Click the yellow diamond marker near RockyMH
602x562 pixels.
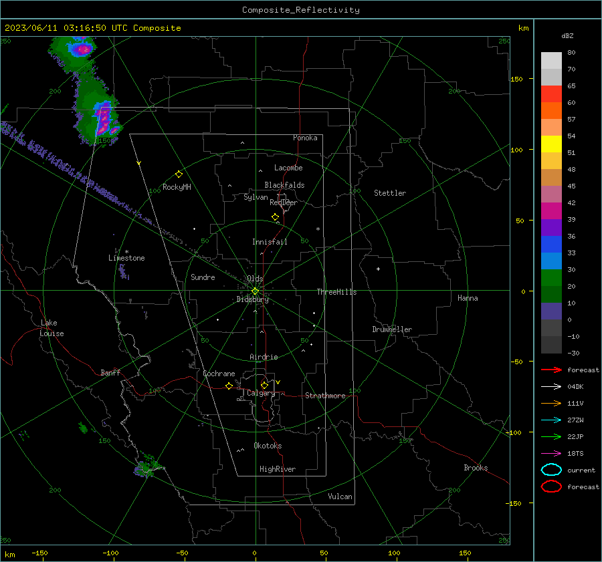click(x=179, y=174)
